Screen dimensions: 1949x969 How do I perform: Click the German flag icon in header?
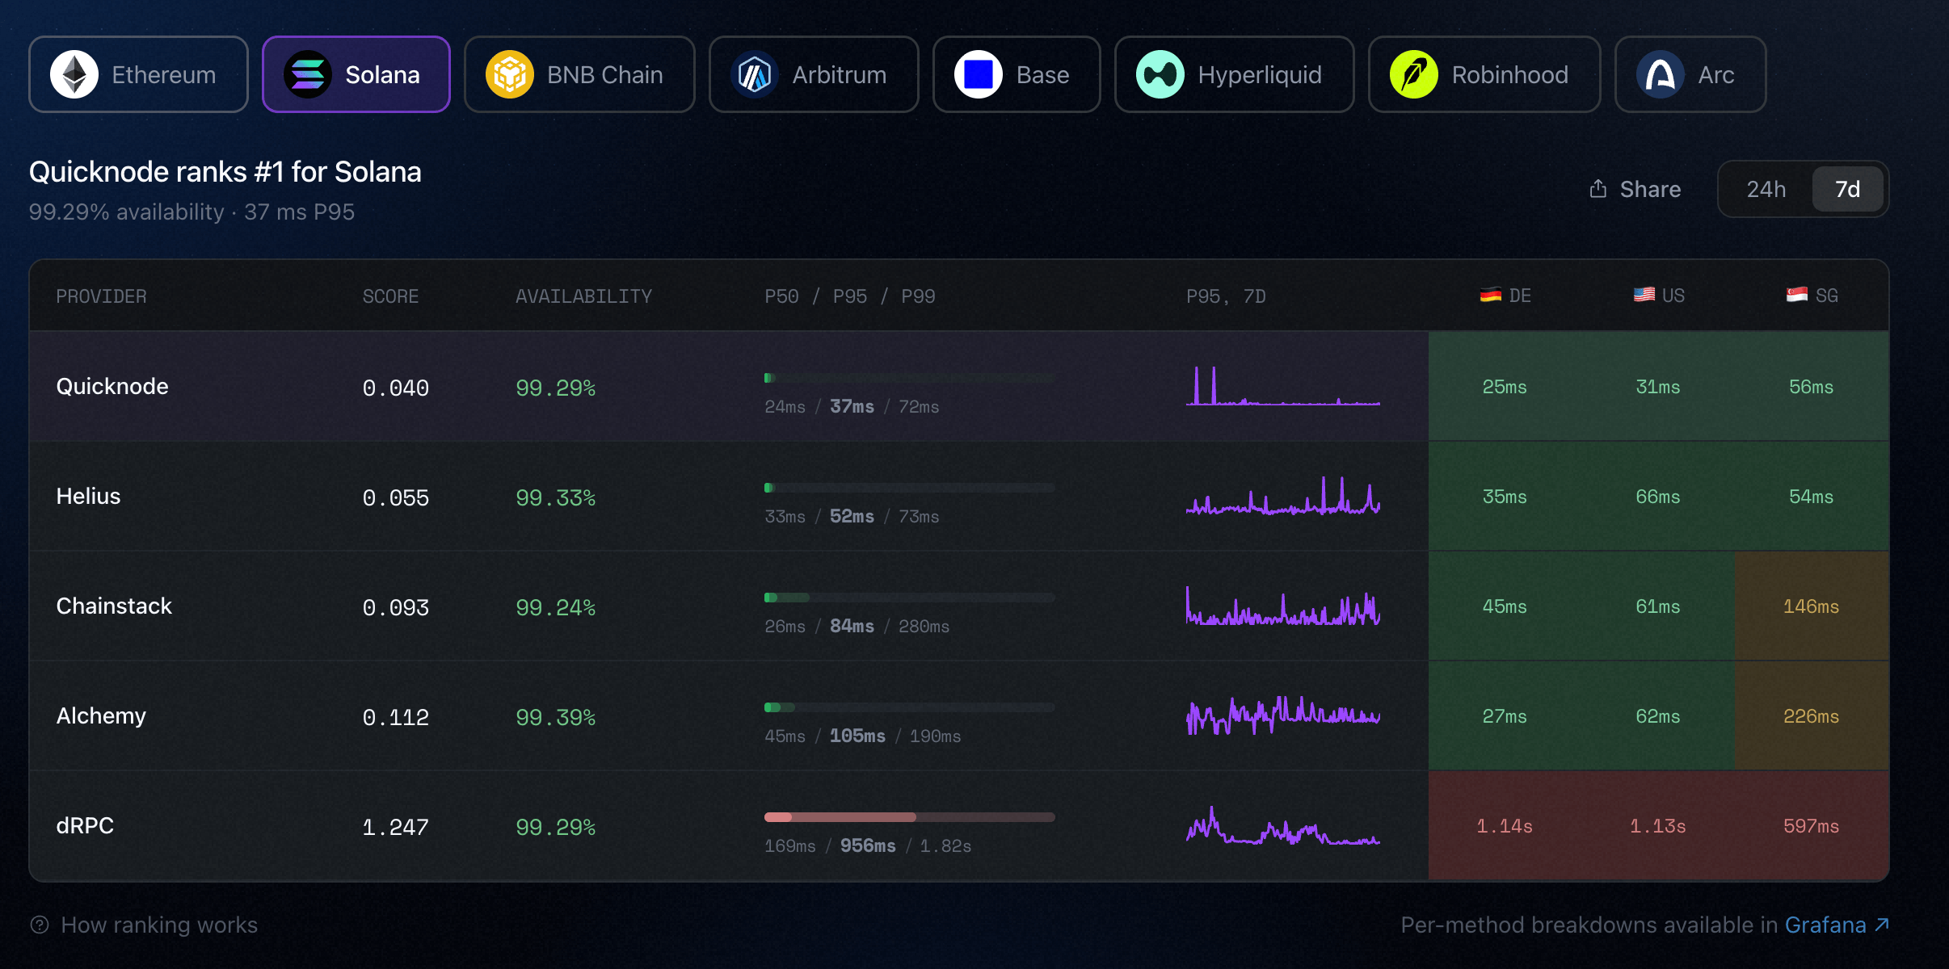pyautogui.click(x=1491, y=296)
